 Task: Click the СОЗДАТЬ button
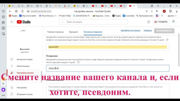[x=161, y=22]
